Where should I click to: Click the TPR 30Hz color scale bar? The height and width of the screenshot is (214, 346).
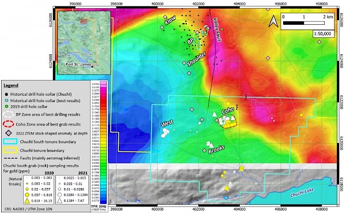click(x=103, y=142)
